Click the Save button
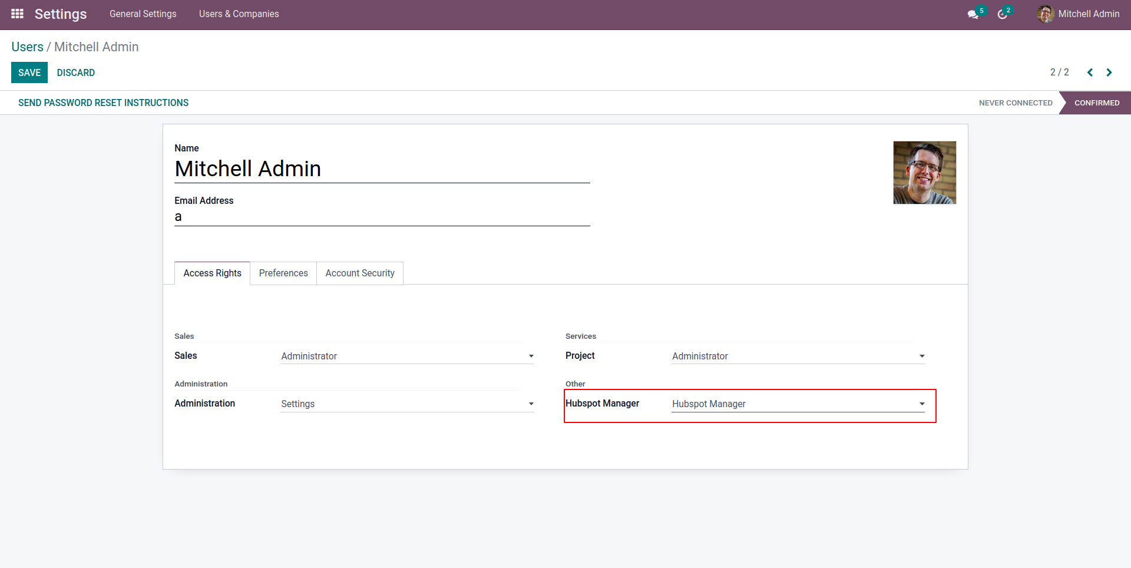 [x=29, y=72]
